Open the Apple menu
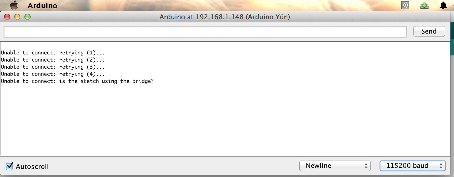This screenshot has width=454, height=177. pos(14,5)
